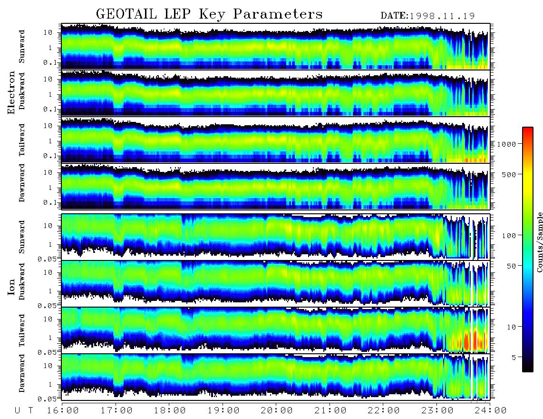
Task: Click the "Tailward" label of the Electron group
Action: click(22, 140)
